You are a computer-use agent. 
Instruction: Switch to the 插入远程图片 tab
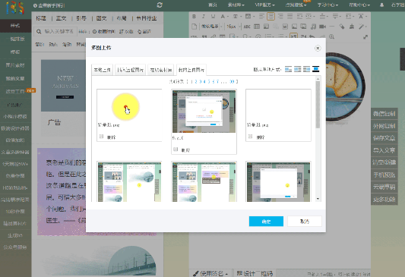pyautogui.click(x=130, y=70)
